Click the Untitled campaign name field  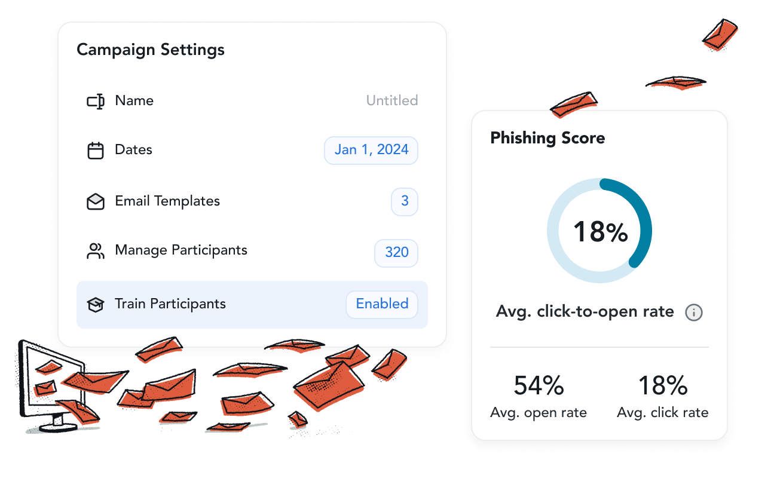point(392,100)
